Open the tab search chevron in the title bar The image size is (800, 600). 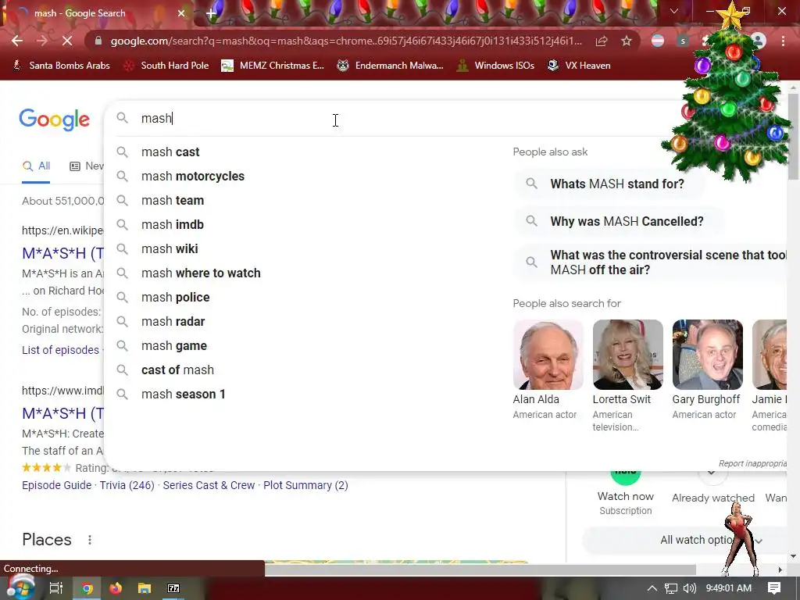point(674,11)
